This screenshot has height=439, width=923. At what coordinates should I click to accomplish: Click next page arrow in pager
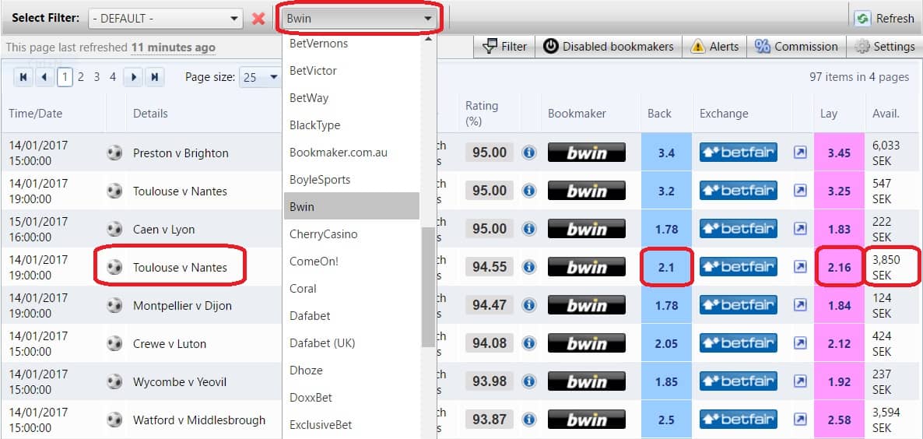[134, 77]
